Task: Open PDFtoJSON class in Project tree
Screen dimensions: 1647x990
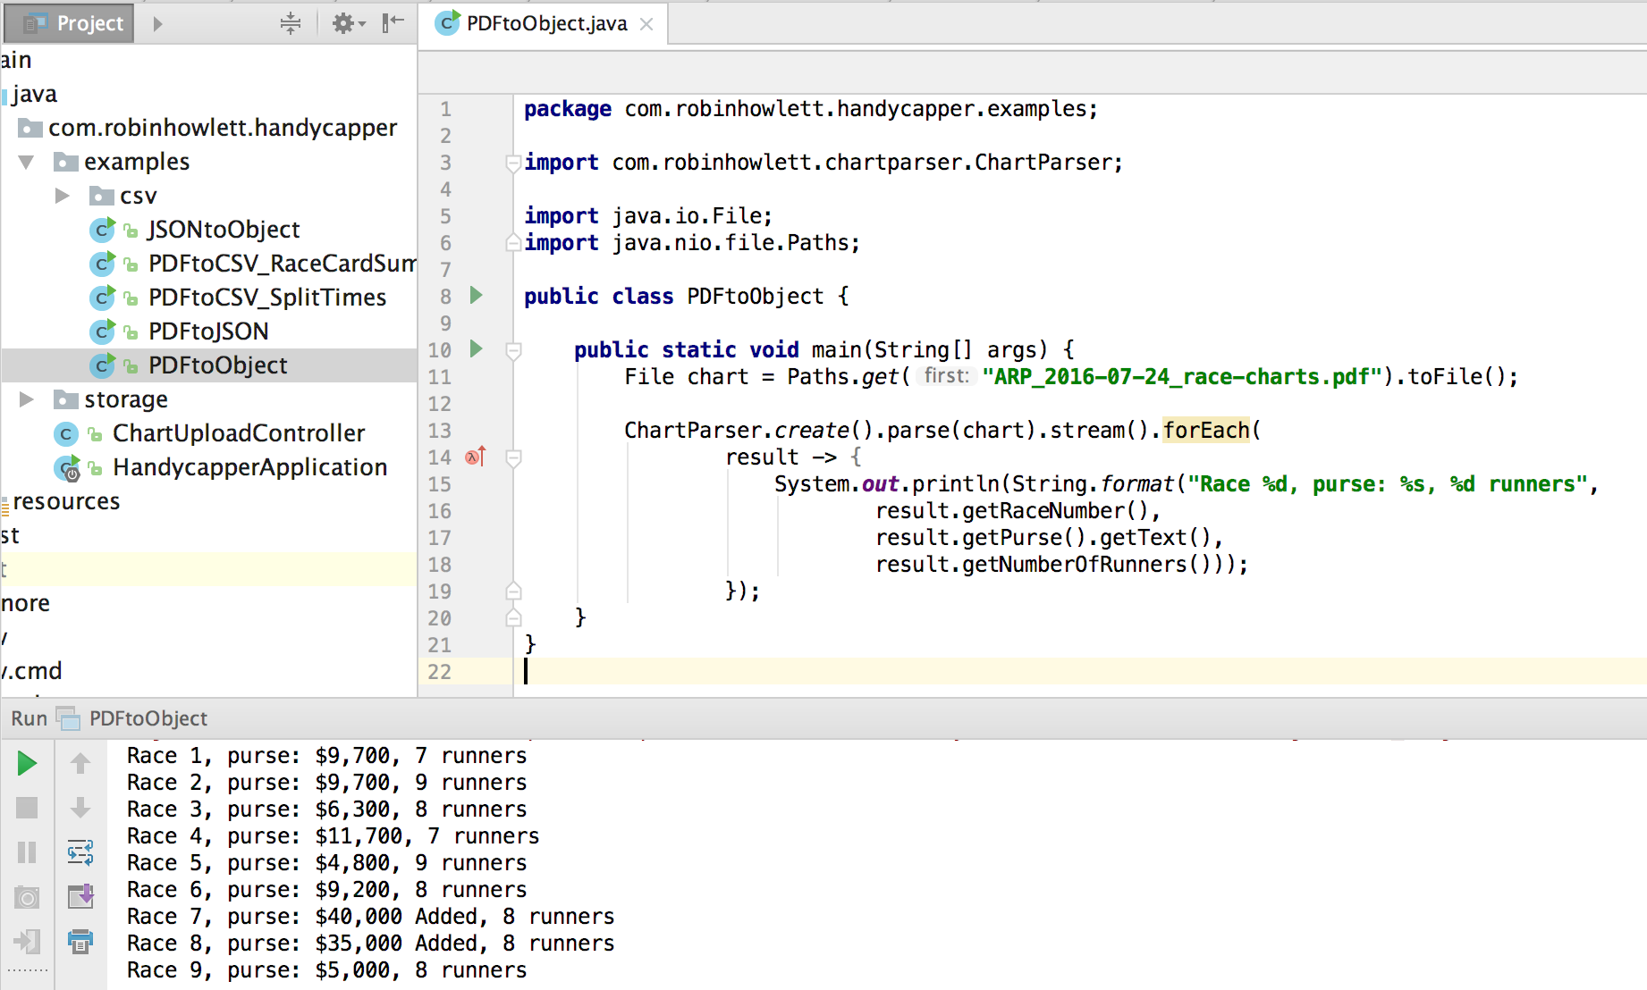Action: [207, 331]
